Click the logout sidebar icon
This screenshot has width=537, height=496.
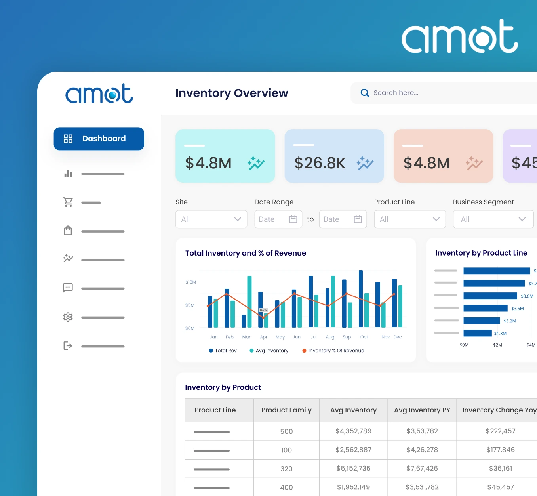pos(68,346)
